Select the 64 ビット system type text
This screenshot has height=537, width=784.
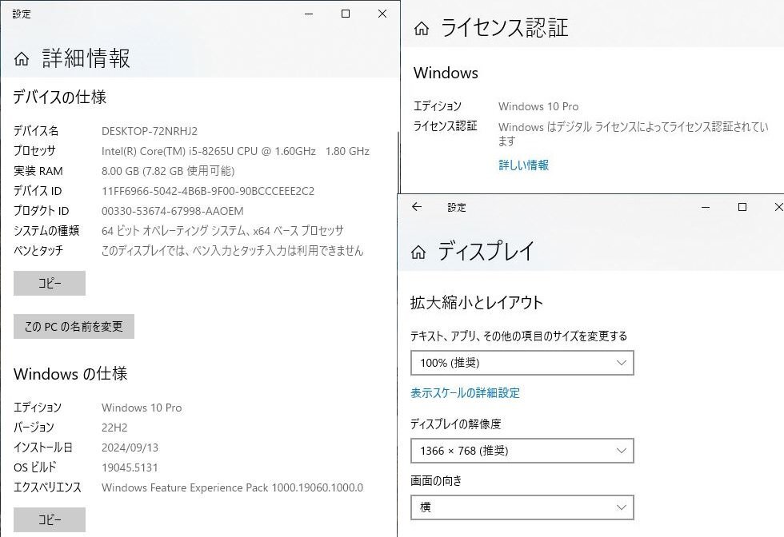pyautogui.click(x=222, y=231)
